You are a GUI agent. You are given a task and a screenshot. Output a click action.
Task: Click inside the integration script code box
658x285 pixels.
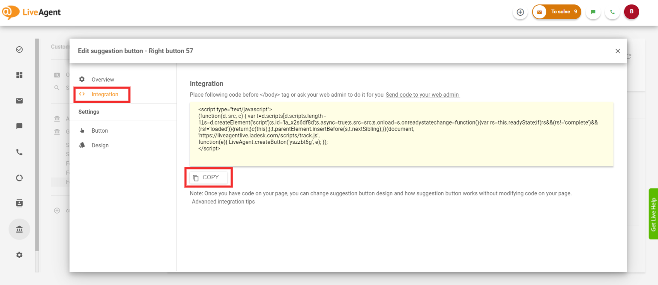pyautogui.click(x=402, y=134)
